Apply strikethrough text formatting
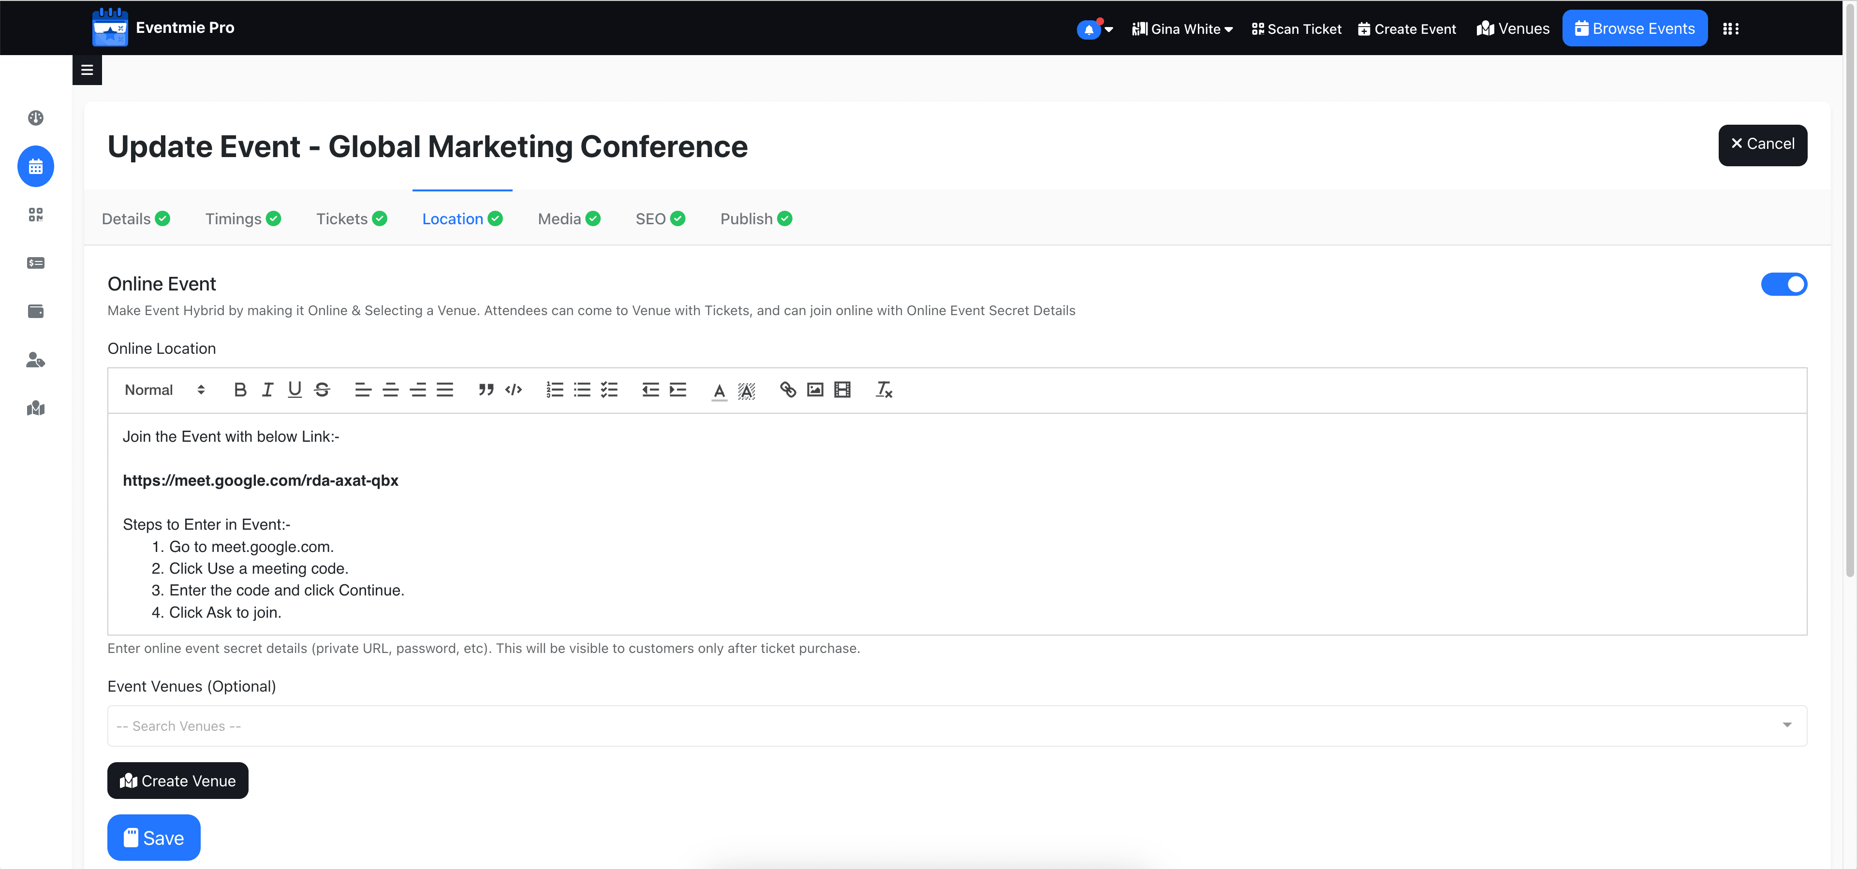1857x869 pixels. click(x=322, y=390)
